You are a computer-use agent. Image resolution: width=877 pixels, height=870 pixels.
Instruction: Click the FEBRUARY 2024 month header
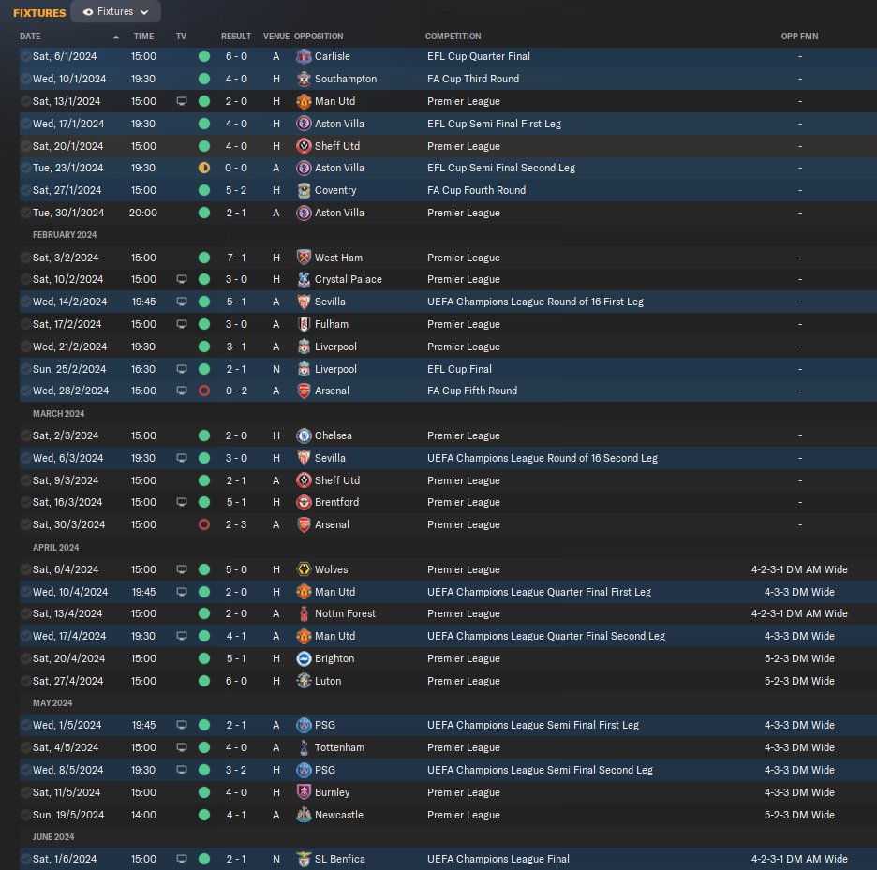tap(65, 235)
